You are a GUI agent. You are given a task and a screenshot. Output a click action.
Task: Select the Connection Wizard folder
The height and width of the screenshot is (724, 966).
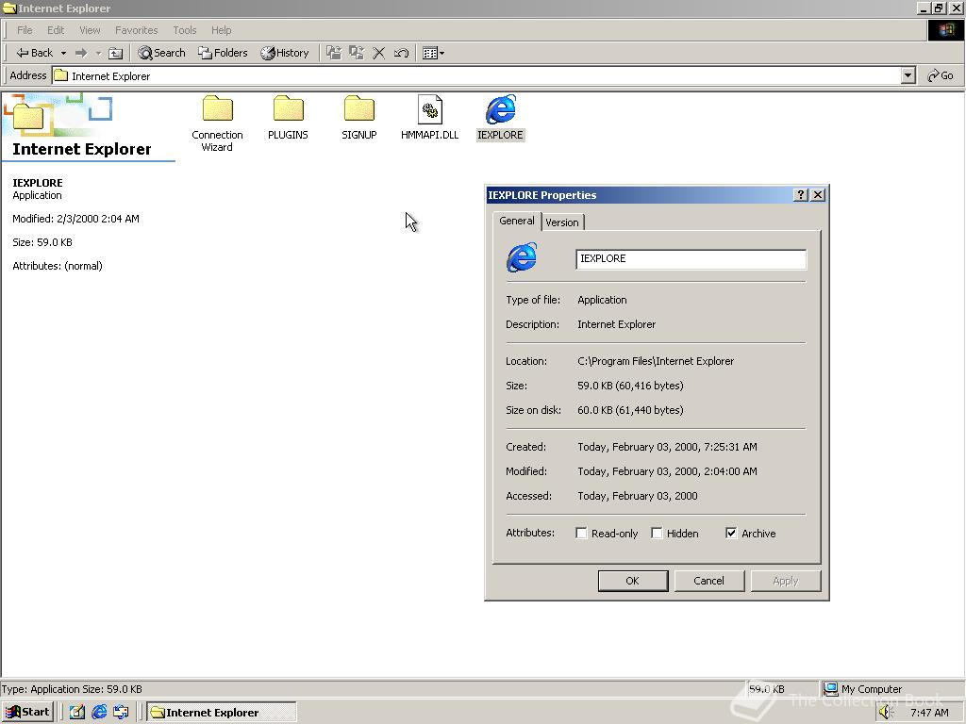[x=217, y=123]
